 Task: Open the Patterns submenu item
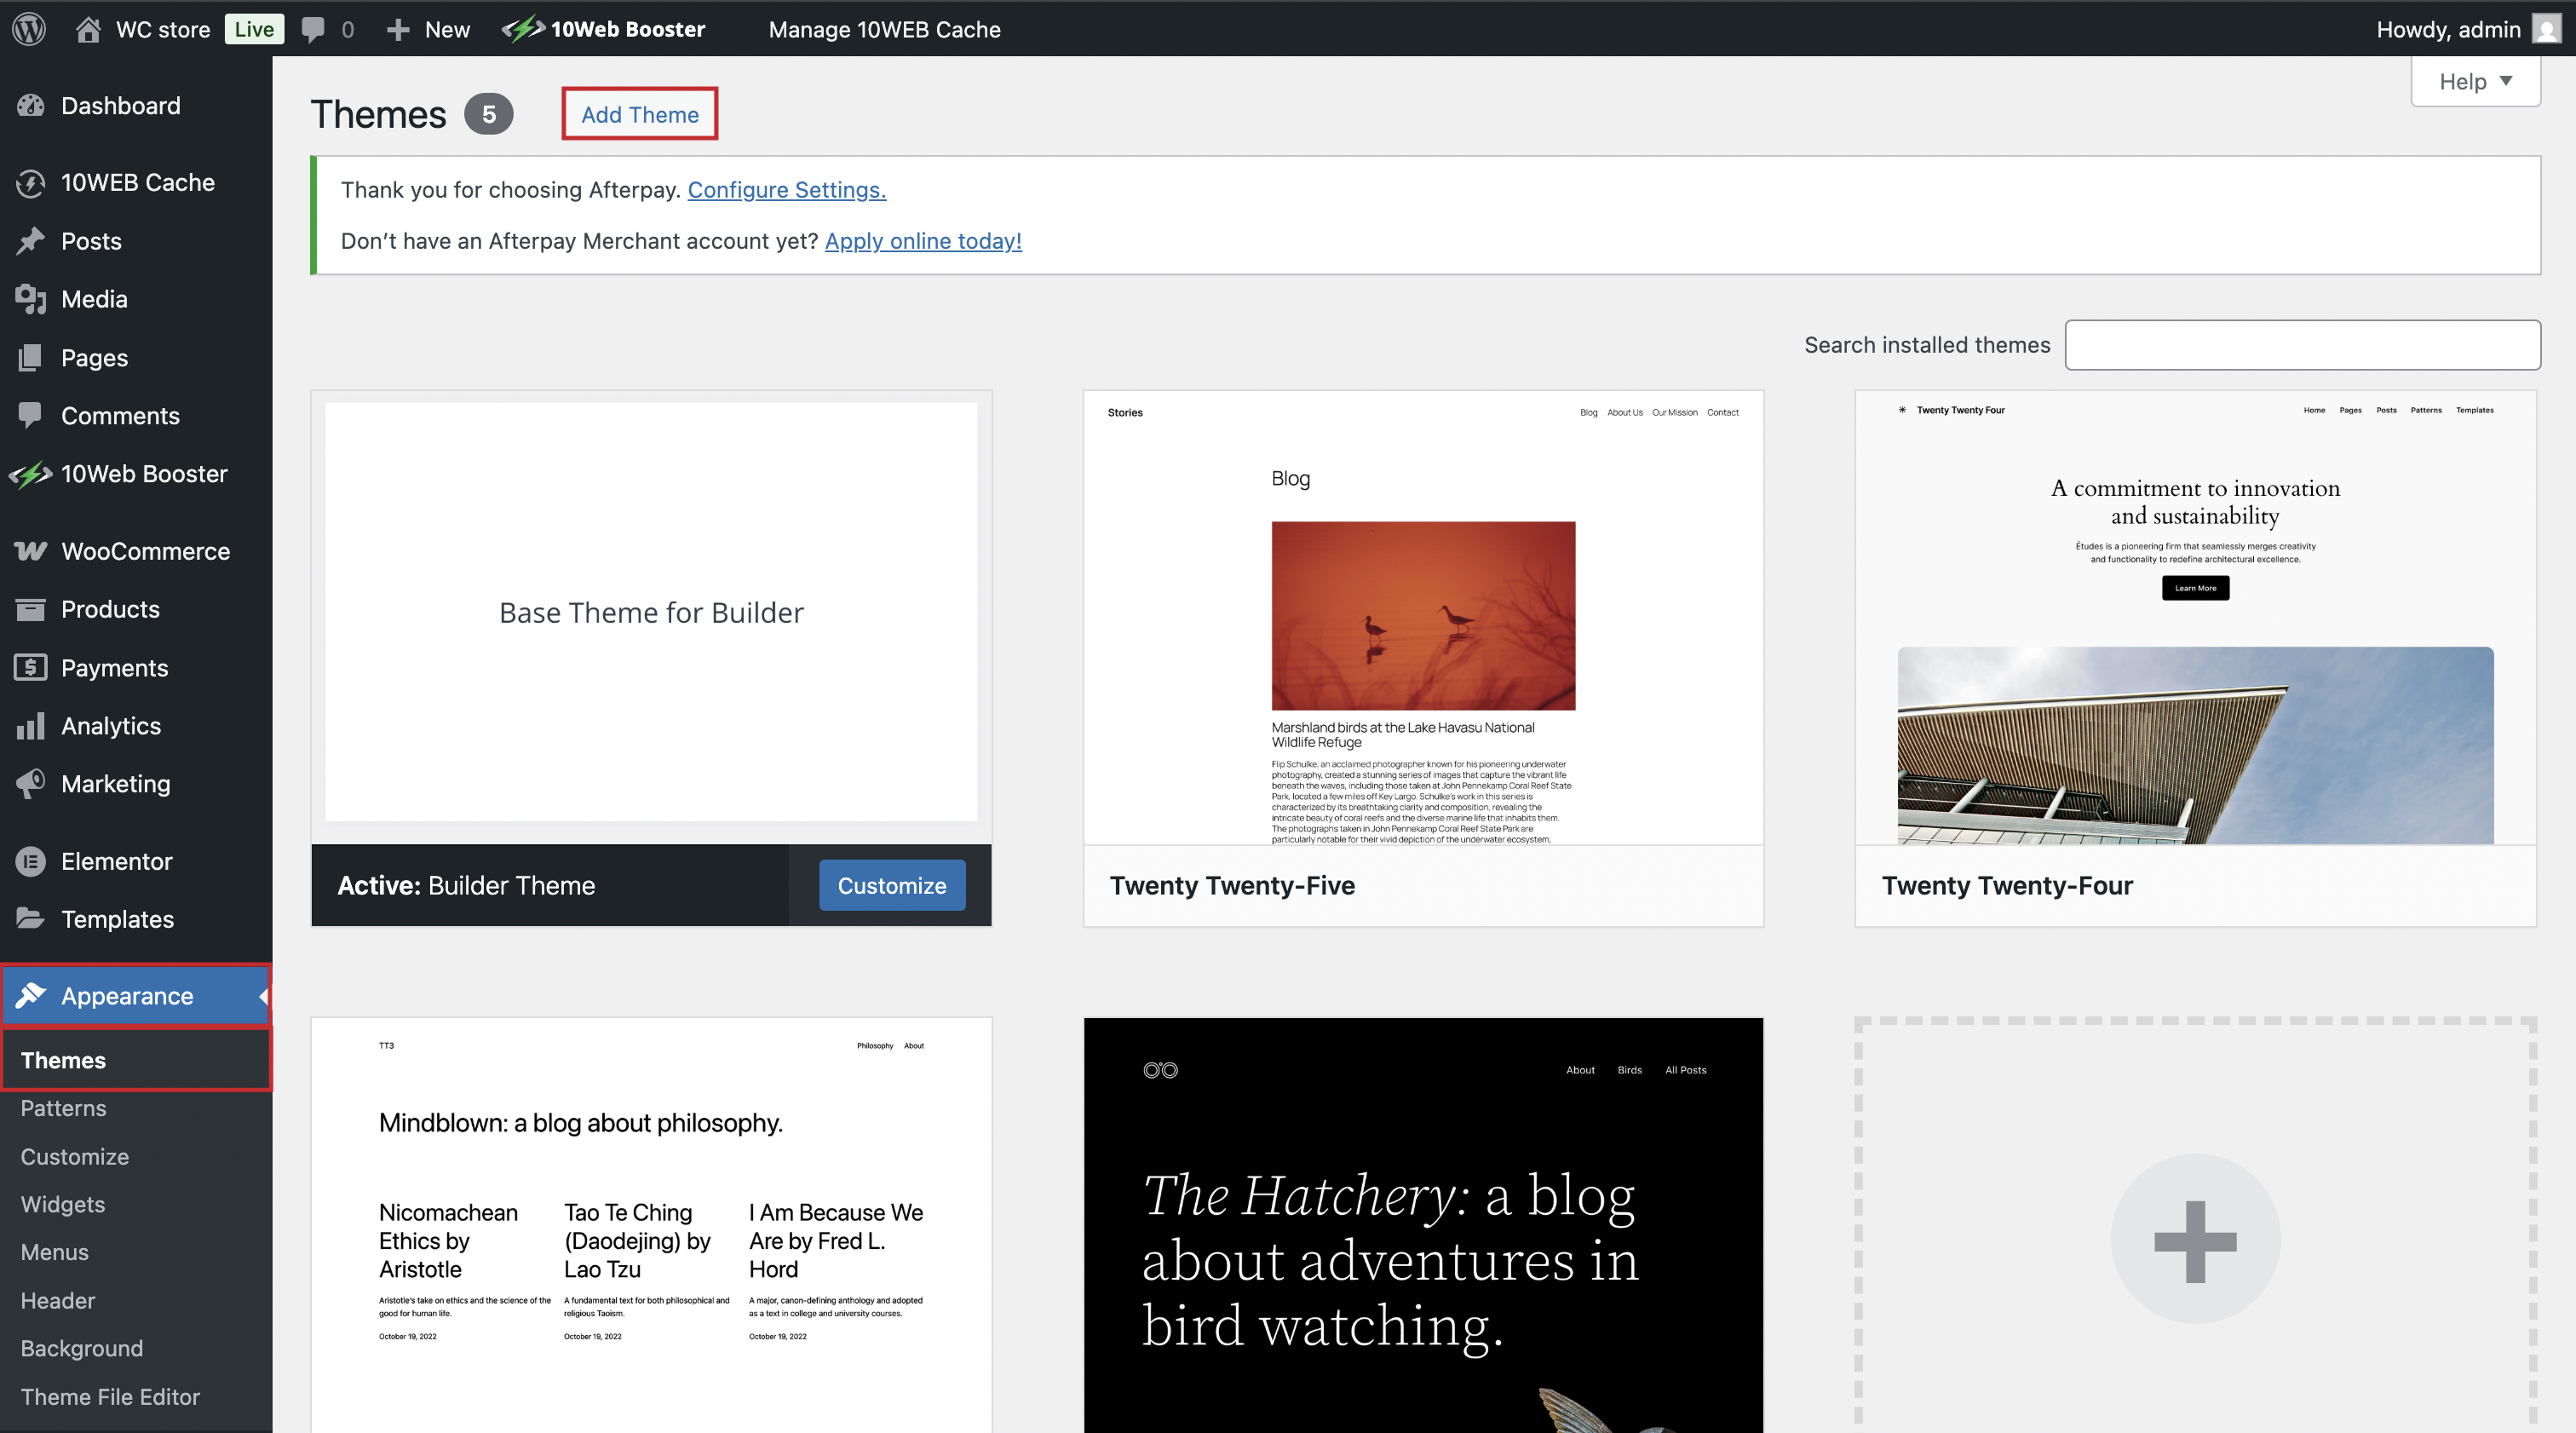pos(63,1108)
